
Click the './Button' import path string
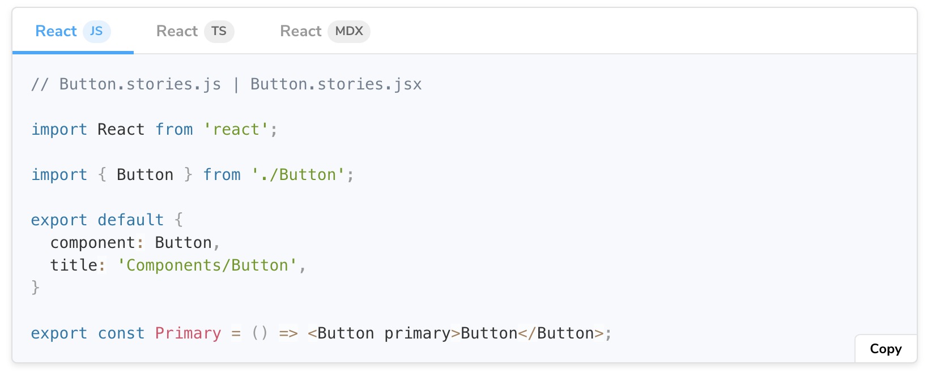point(298,175)
